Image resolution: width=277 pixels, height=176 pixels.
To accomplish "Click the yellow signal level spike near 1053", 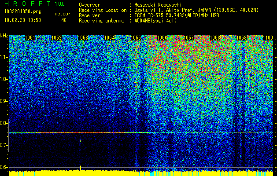I will (81, 168).
